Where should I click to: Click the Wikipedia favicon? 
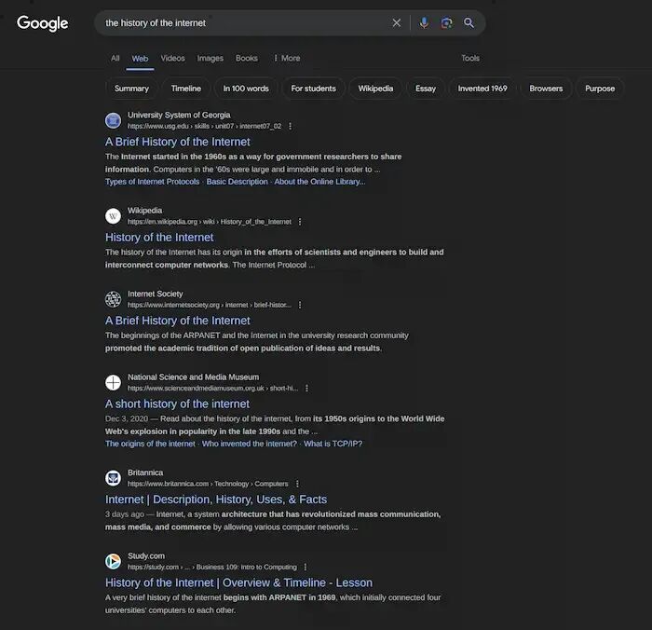point(113,216)
